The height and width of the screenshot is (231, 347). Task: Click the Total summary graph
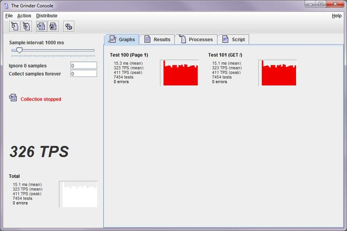[78, 194]
